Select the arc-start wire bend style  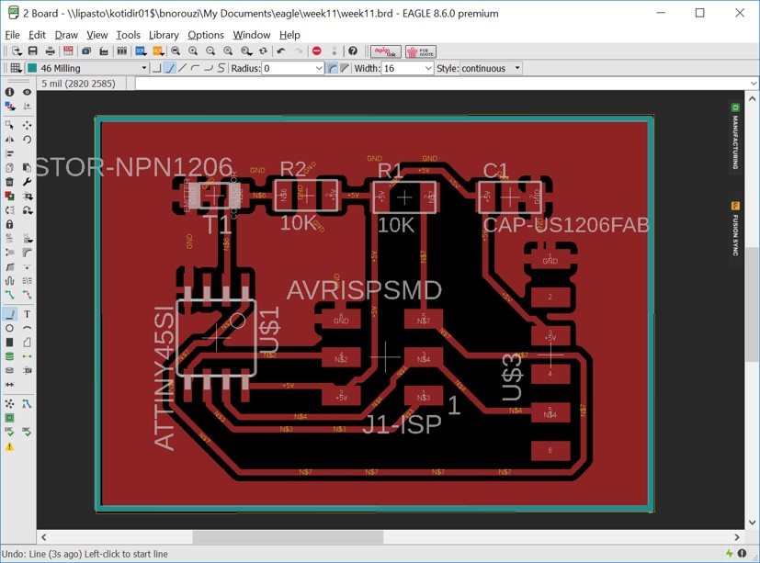pyautogui.click(x=196, y=68)
